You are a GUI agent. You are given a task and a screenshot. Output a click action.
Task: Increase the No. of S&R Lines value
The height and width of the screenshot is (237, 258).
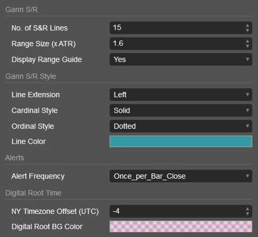(248, 25)
